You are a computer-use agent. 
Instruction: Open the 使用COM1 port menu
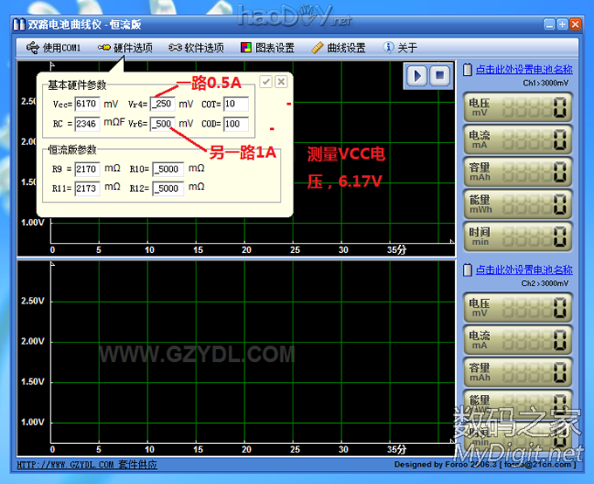coord(54,48)
